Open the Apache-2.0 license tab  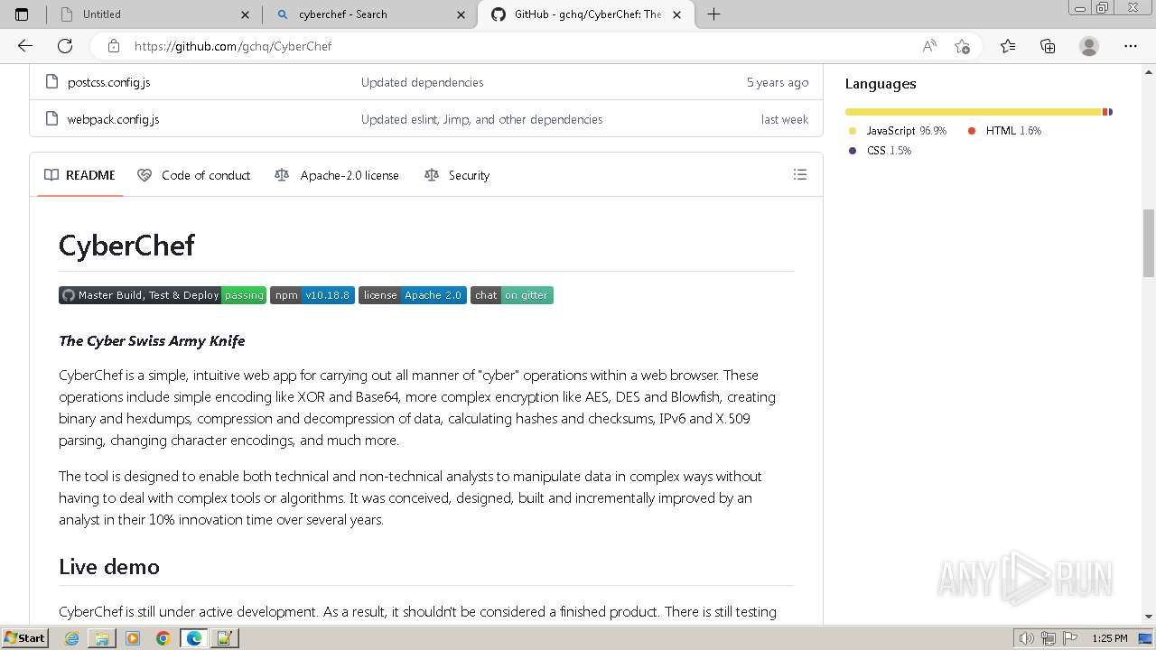tap(337, 175)
